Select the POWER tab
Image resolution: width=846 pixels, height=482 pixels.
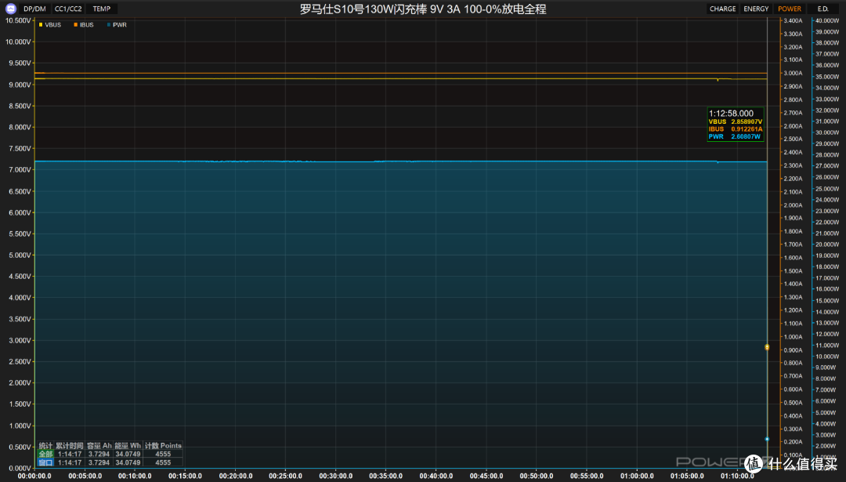(x=790, y=9)
